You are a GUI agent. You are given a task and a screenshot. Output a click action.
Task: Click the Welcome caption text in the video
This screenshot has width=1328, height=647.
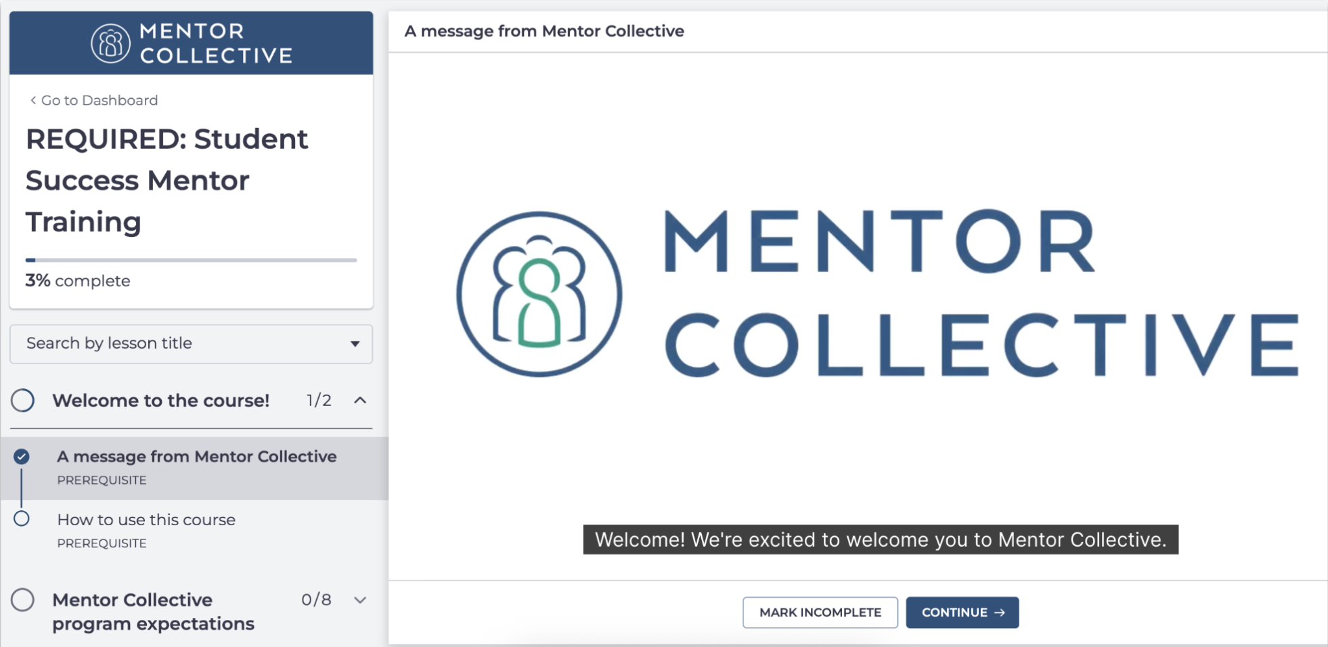880,539
